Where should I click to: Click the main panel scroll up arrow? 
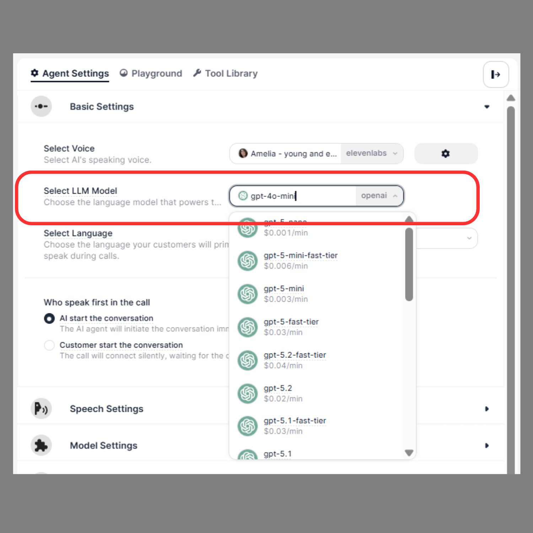pyautogui.click(x=511, y=98)
